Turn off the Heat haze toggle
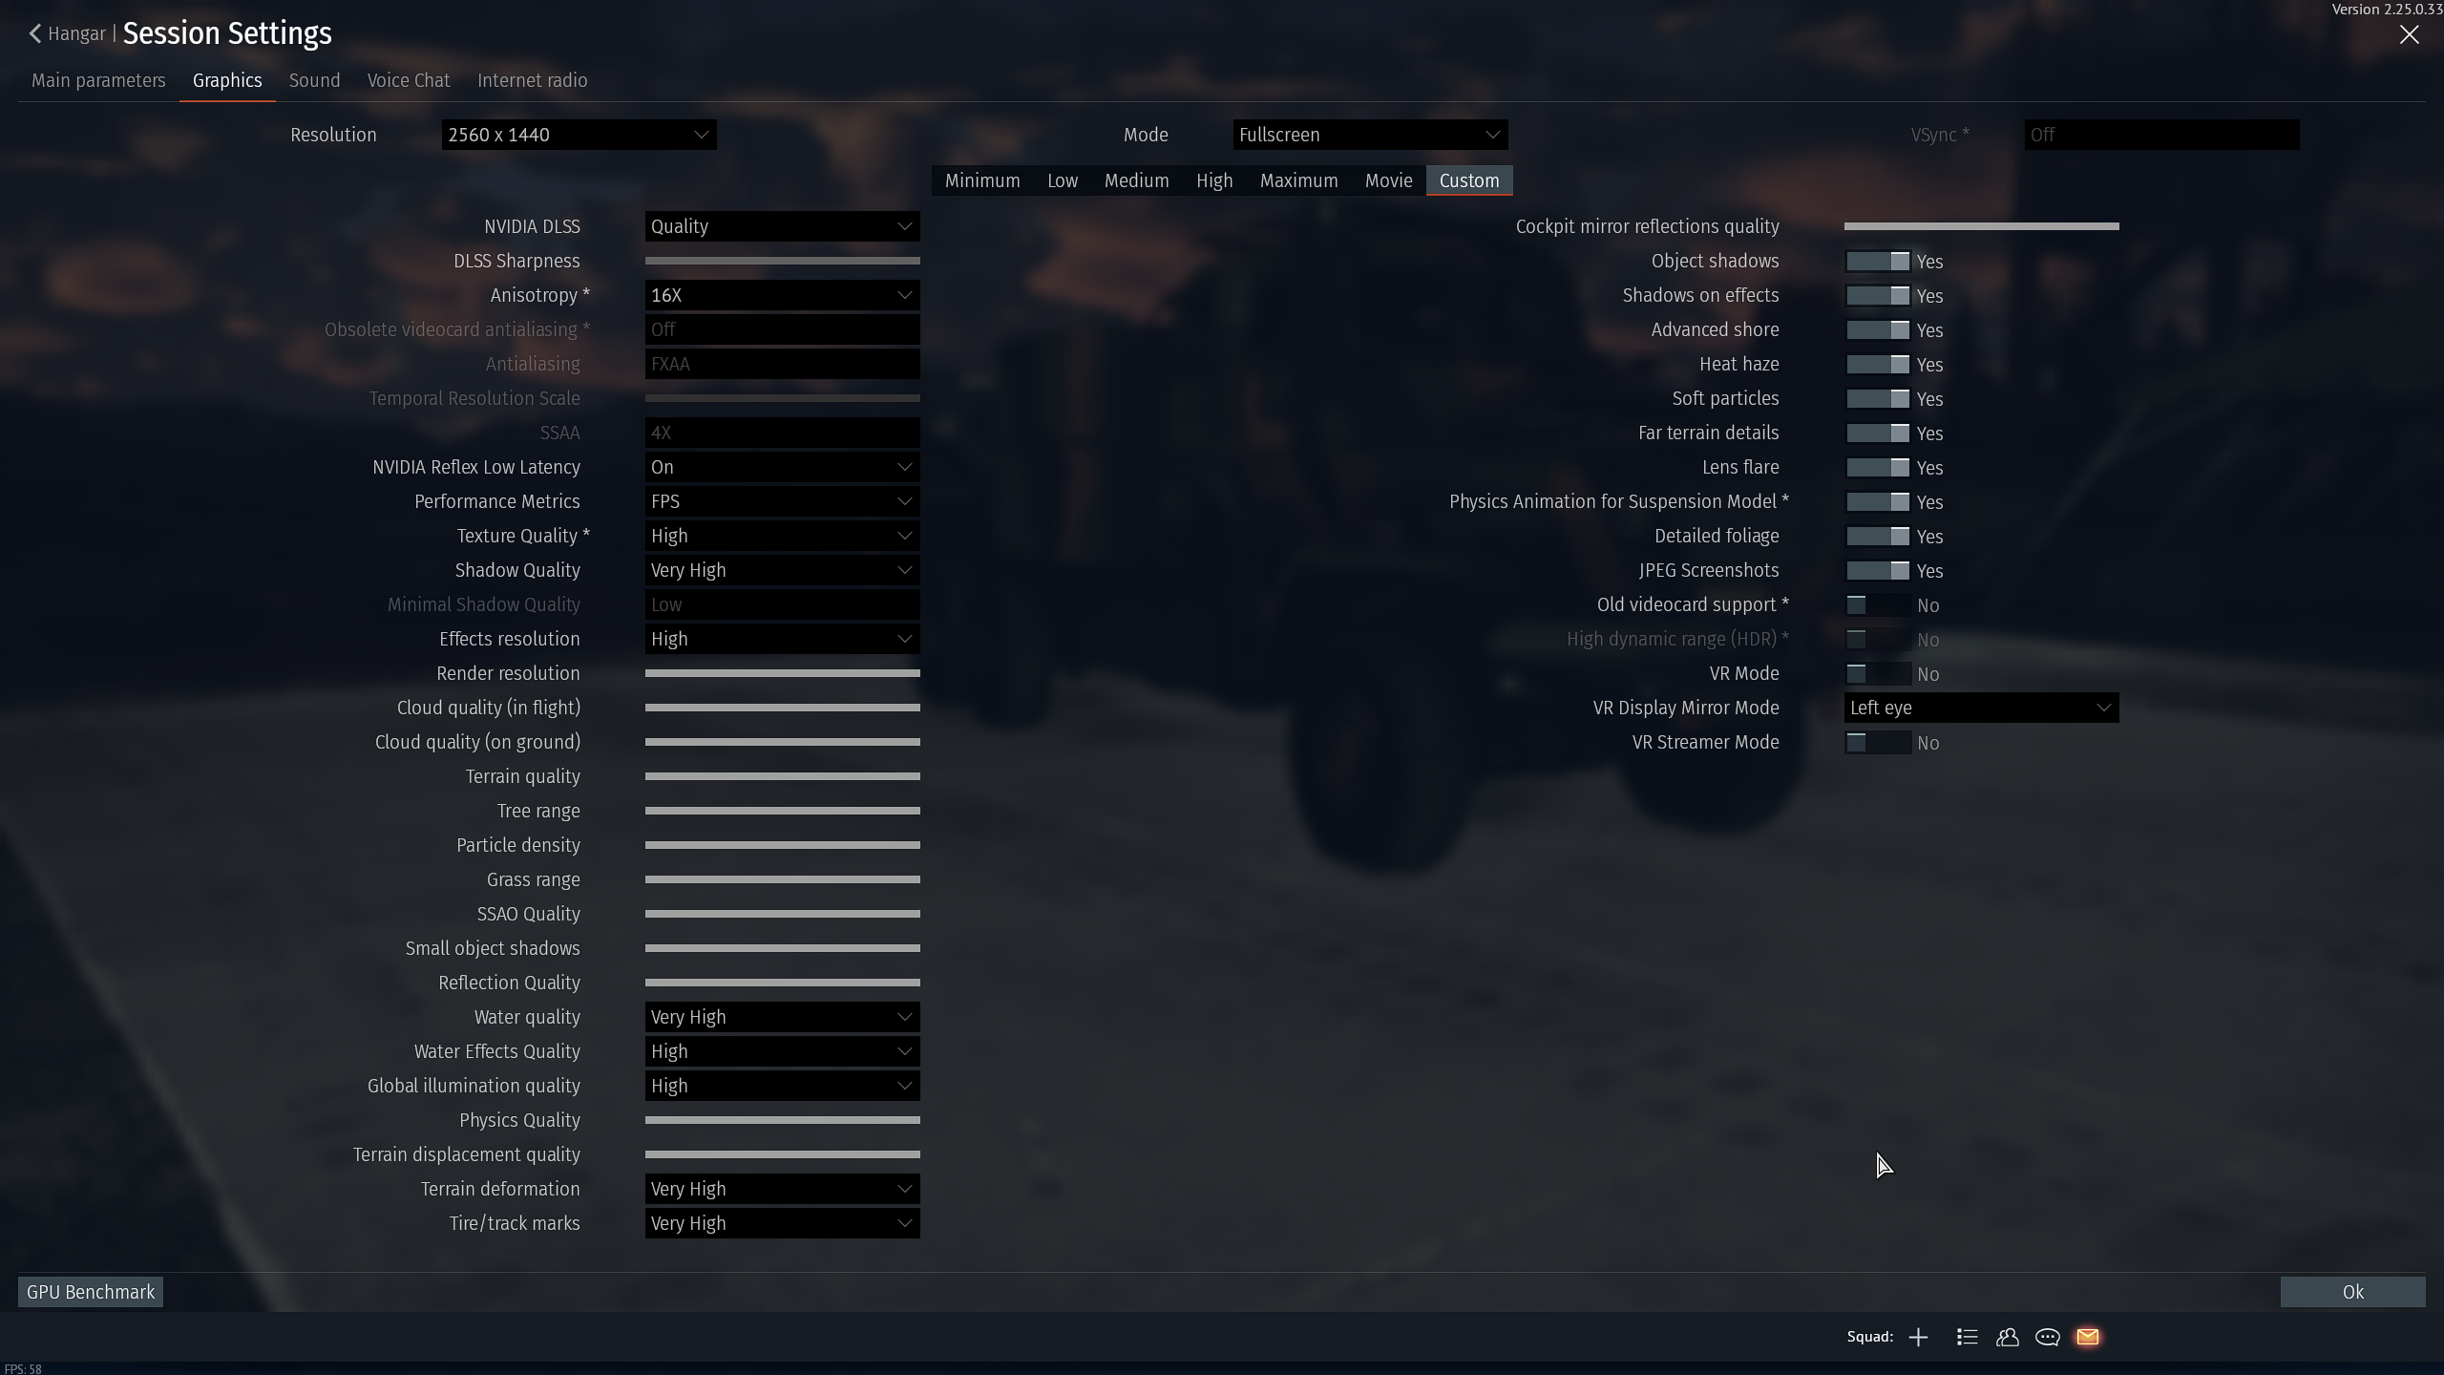This screenshot has width=2444, height=1375. pos(1878,364)
